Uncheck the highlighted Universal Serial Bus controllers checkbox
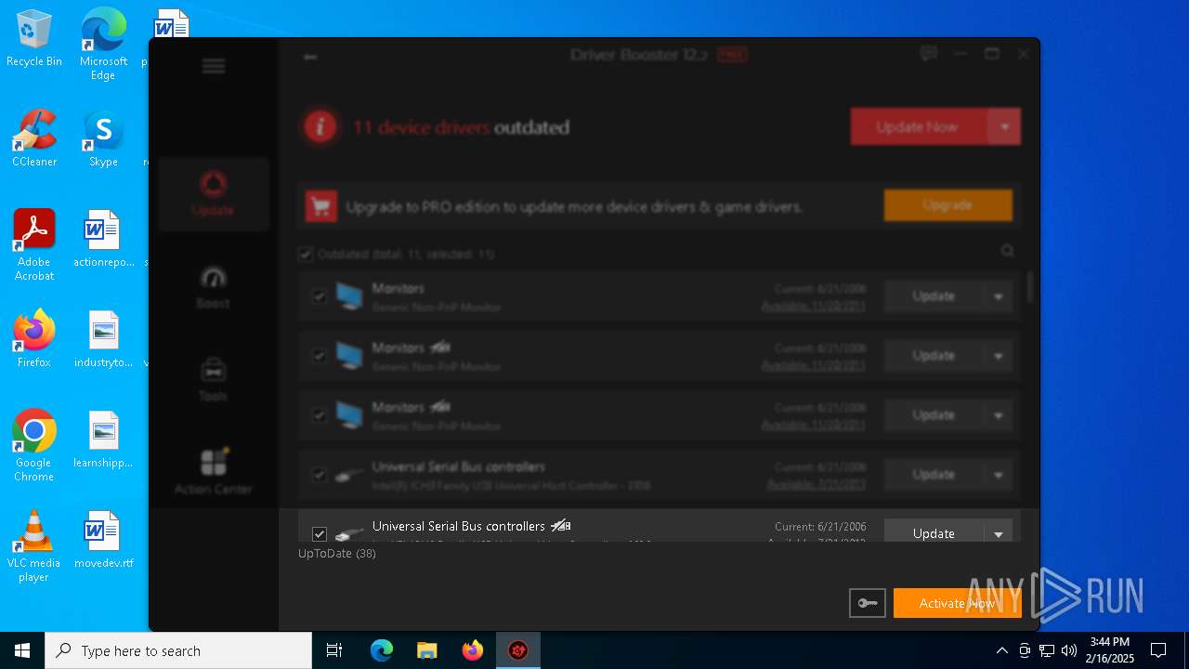The width and height of the screenshot is (1189, 669). (320, 534)
